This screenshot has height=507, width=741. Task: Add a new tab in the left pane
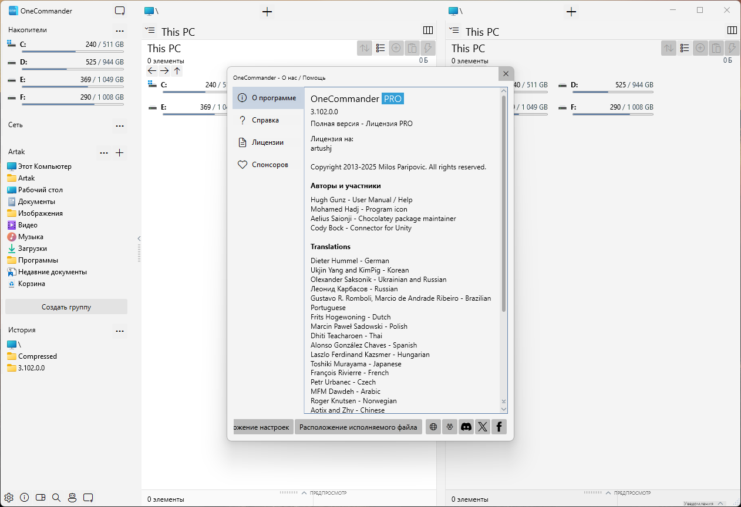pos(267,11)
